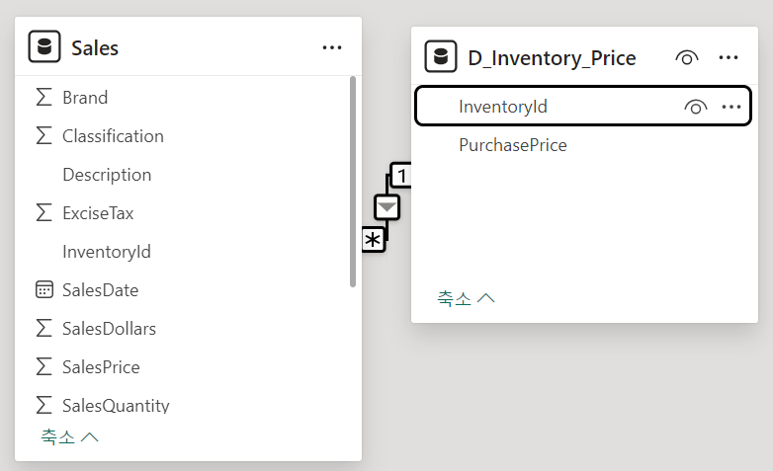Viewport: 773px width, 471px height.
Task: Collapse the Sales table field list
Action: coord(69,436)
